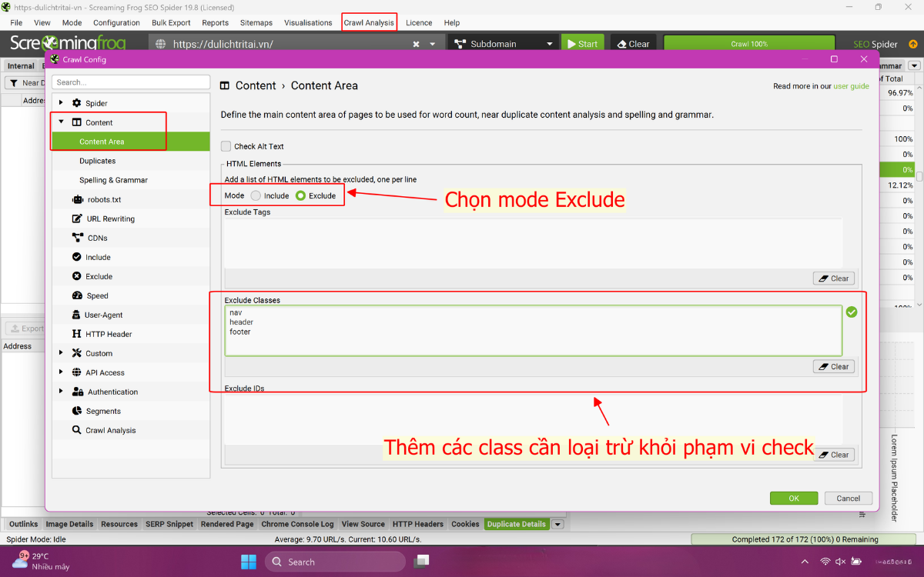Screen dimensions: 924x577
Task: Select the HTTP Header icon
Action: [77, 334]
